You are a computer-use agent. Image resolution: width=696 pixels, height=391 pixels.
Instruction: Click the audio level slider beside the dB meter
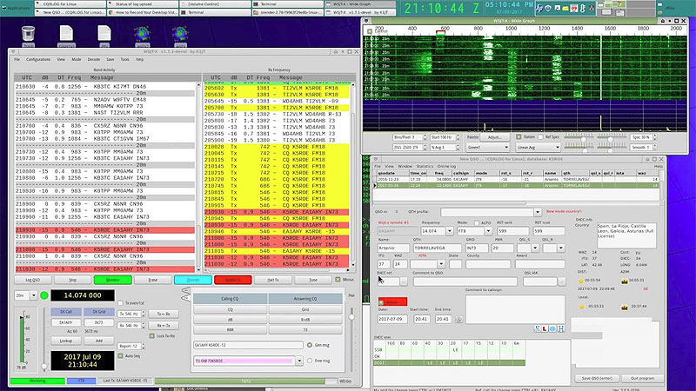tap(44, 366)
